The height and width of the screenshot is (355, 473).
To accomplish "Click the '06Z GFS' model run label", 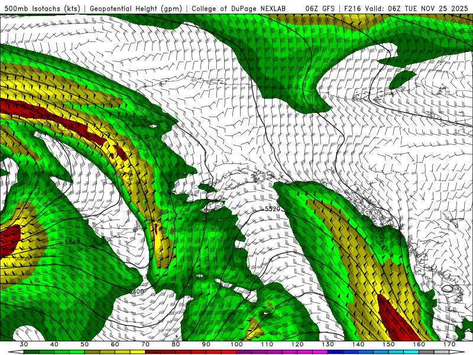I will (320, 8).
